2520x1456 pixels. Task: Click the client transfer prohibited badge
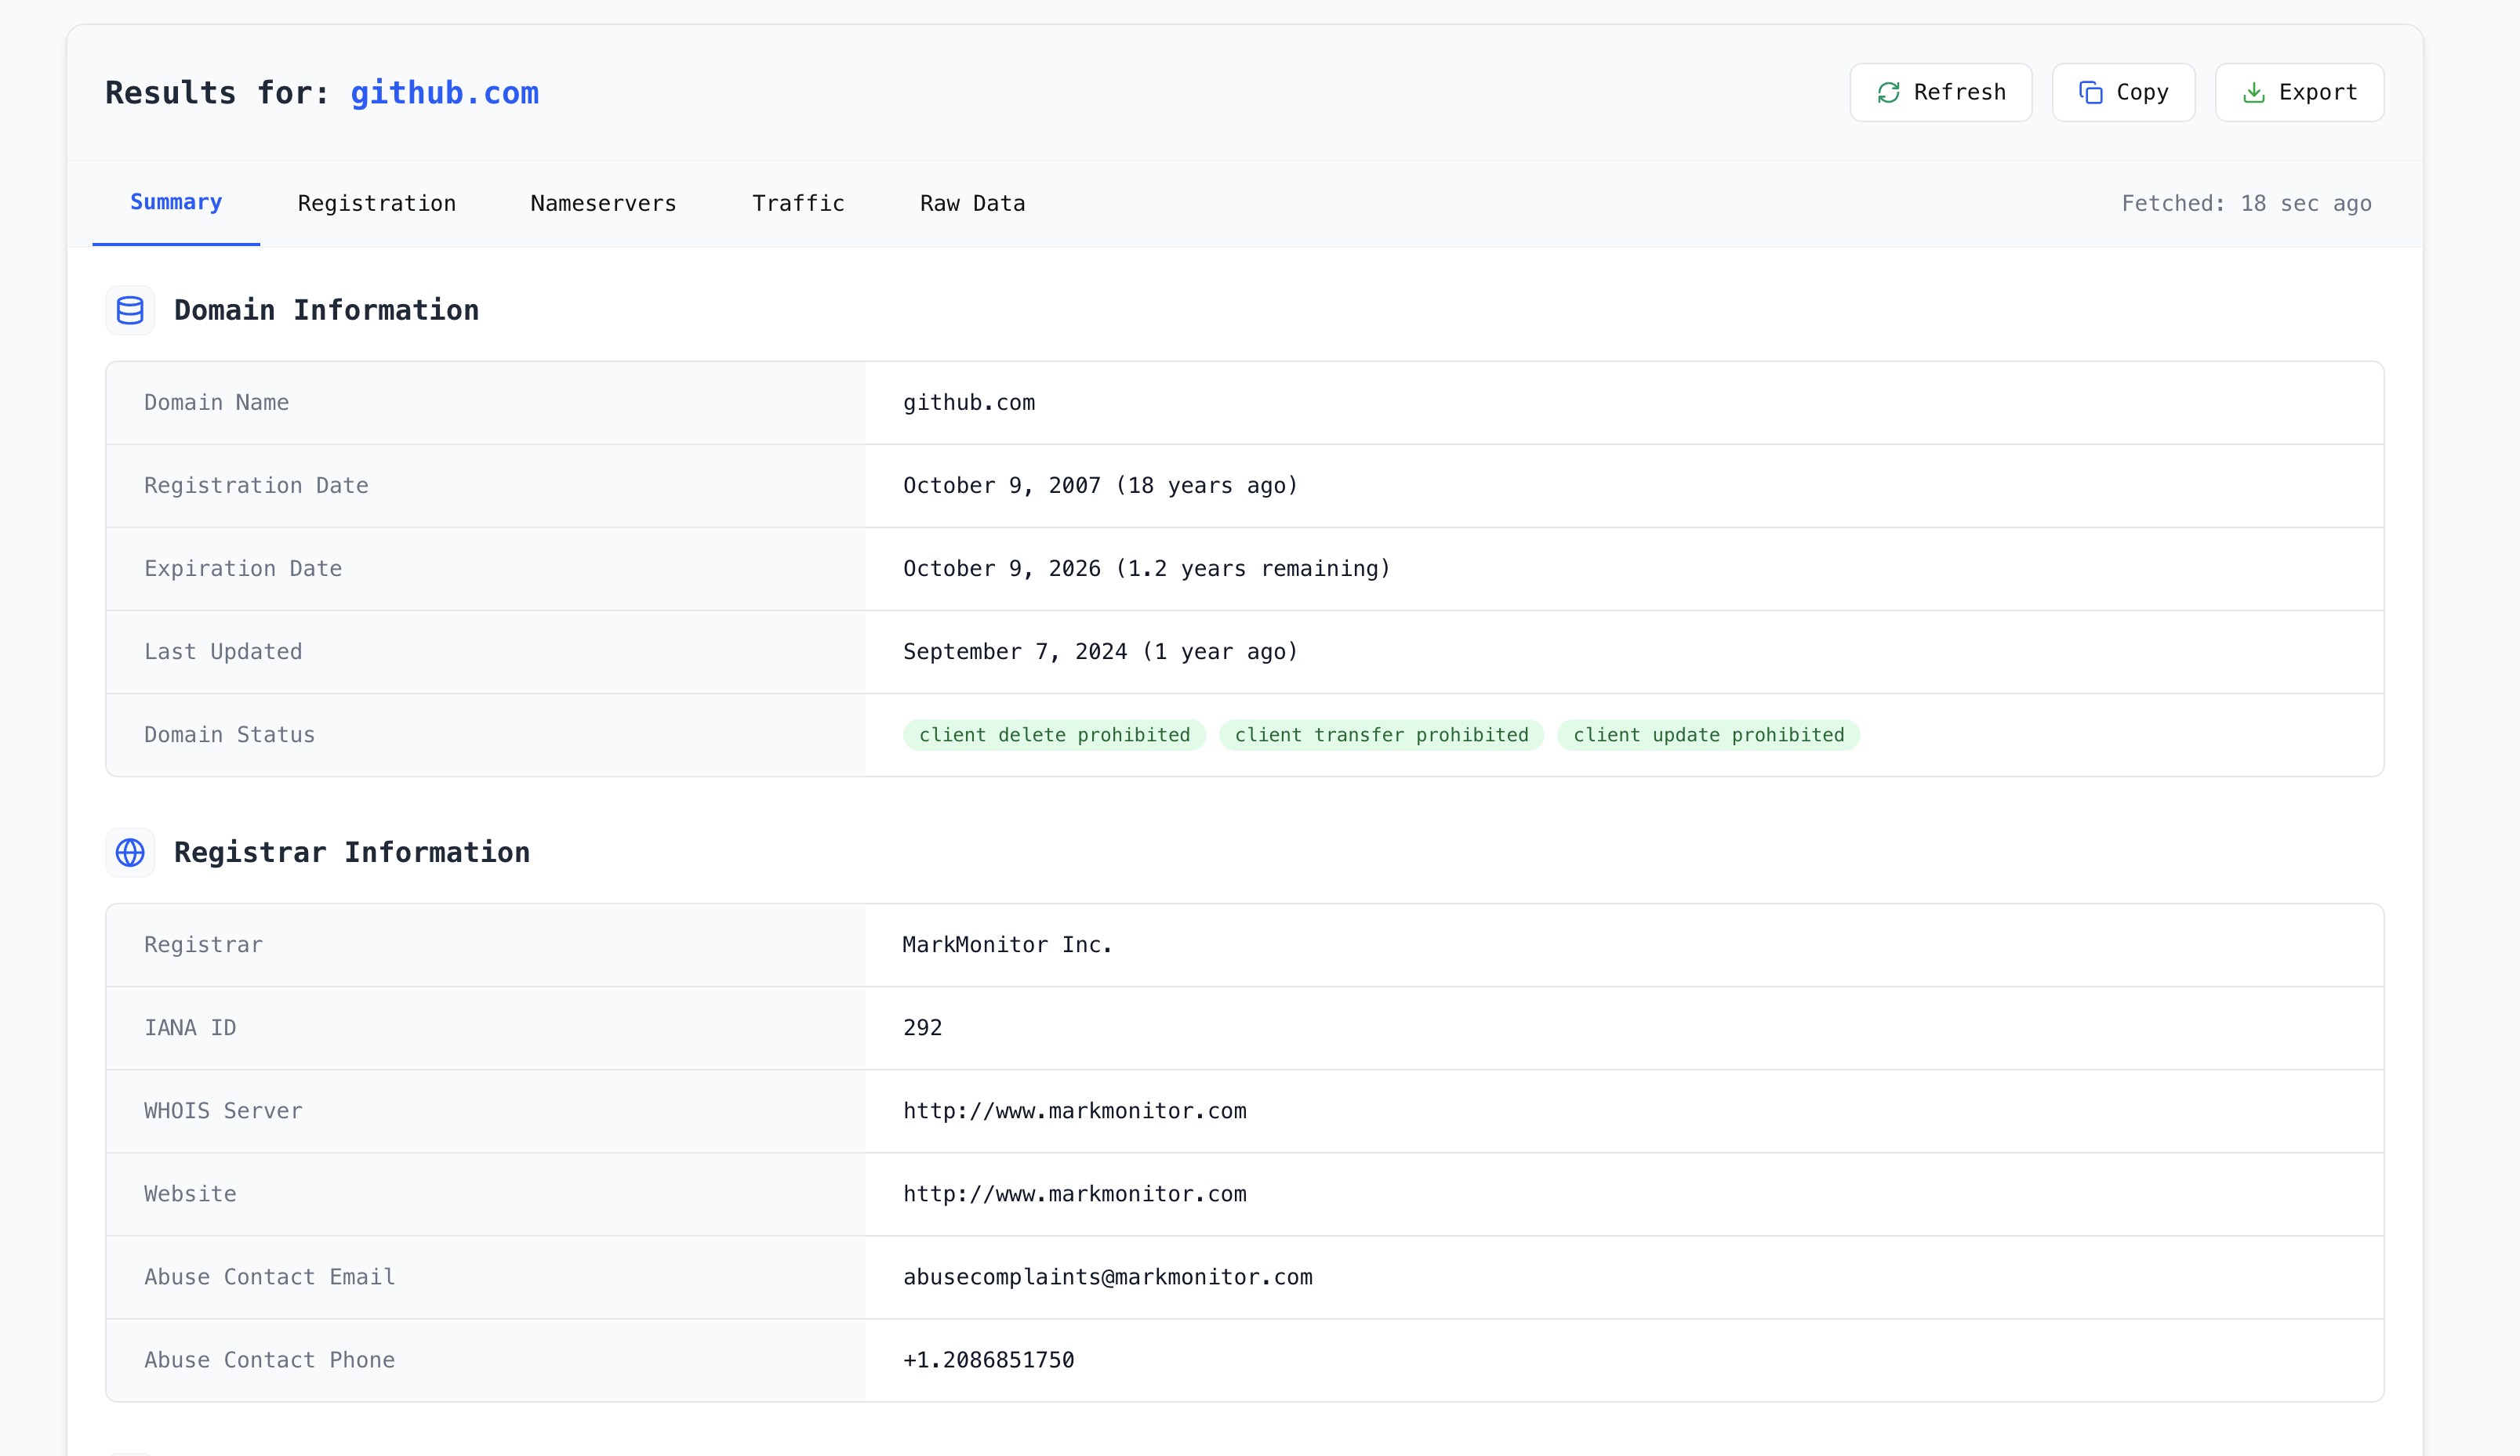[x=1381, y=736]
